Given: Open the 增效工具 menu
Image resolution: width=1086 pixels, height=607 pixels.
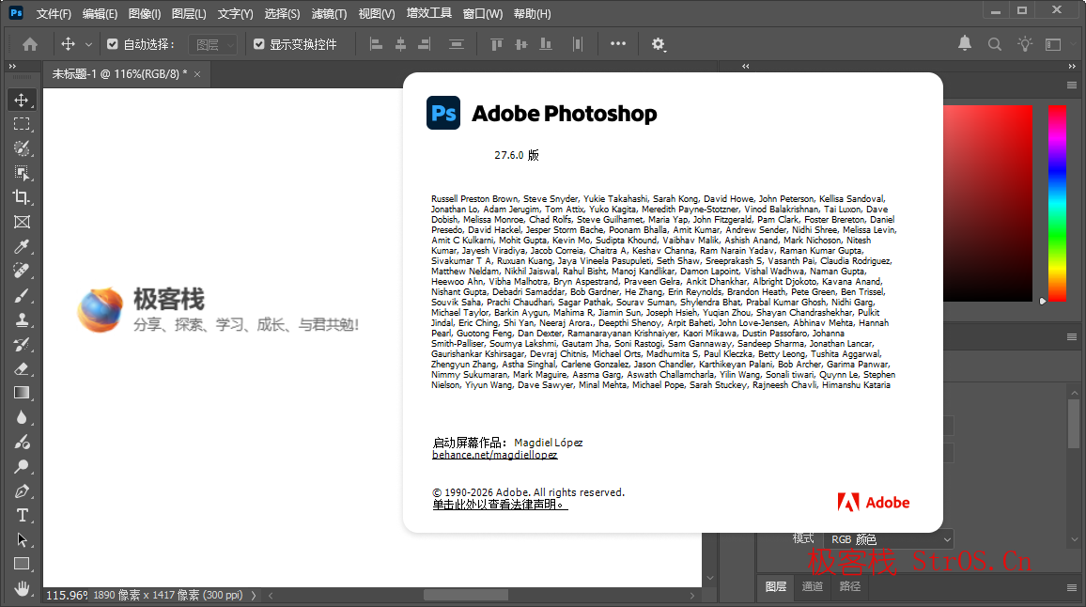Looking at the screenshot, I should click(x=428, y=13).
